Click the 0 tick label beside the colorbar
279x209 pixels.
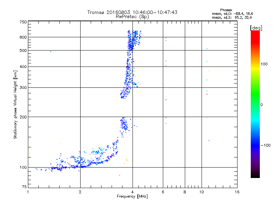click(x=261, y=104)
